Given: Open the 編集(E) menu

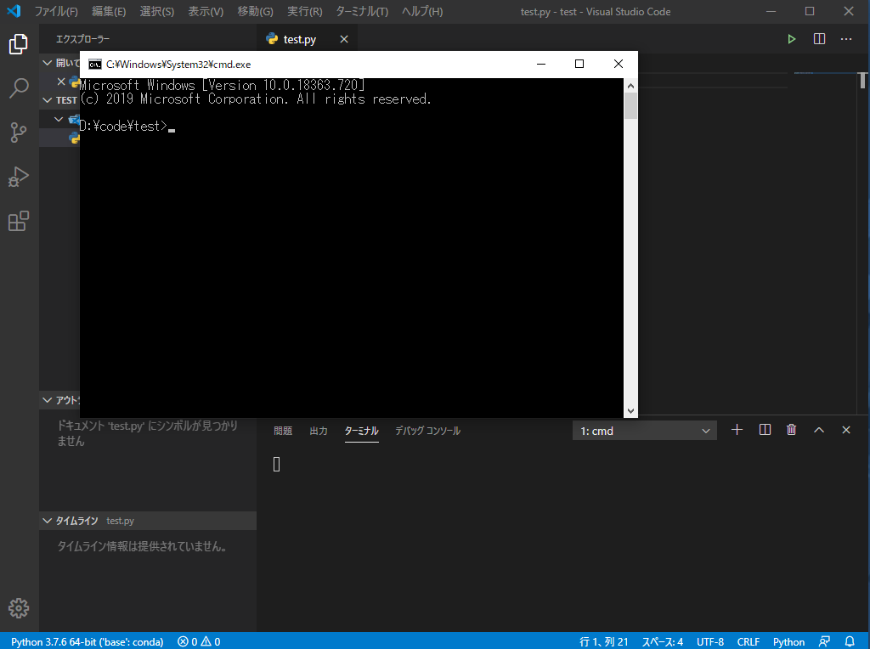Looking at the screenshot, I should [x=109, y=11].
